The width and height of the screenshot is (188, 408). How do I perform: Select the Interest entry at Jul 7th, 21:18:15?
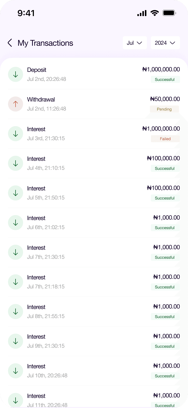coord(94,282)
